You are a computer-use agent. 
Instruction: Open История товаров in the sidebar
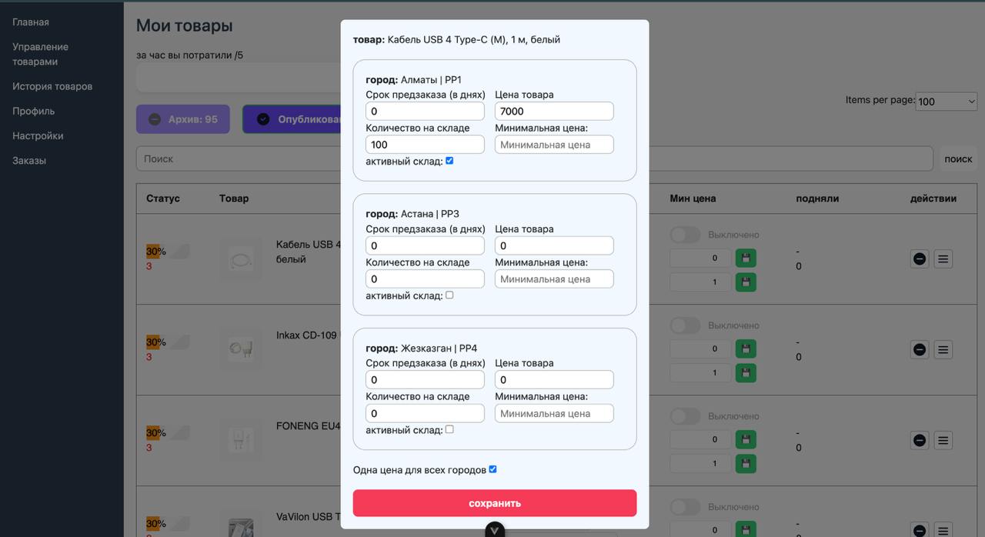tap(52, 86)
